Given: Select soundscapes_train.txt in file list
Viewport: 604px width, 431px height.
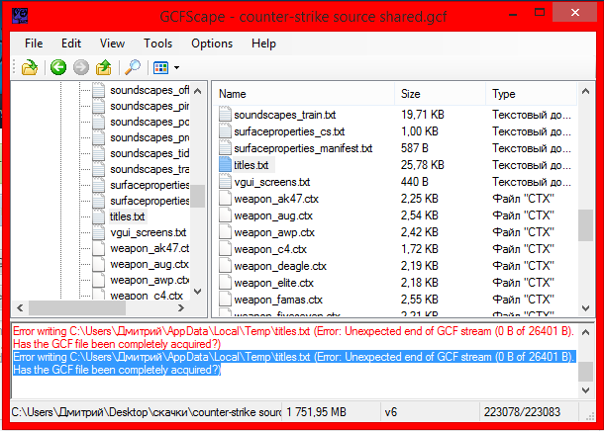Looking at the screenshot, I should point(284,115).
